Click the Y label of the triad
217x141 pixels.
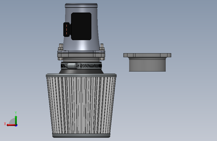(x=16, y=113)
